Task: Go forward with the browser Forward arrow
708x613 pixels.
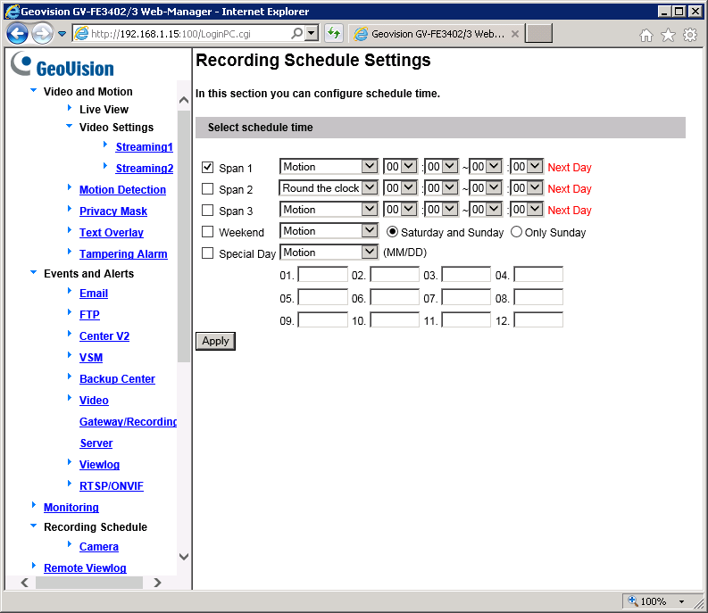Action: (x=43, y=33)
